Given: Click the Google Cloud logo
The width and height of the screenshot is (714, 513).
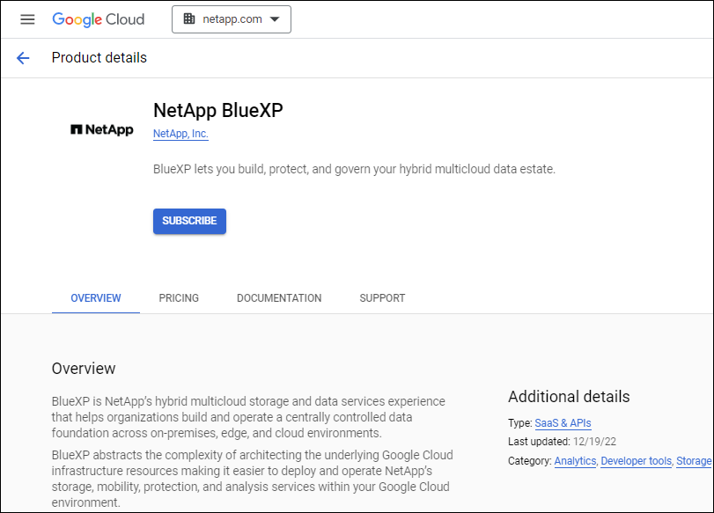Looking at the screenshot, I should (98, 19).
